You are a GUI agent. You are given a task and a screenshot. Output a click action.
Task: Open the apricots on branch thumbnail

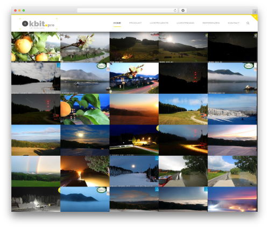pyautogui.click(x=36, y=47)
